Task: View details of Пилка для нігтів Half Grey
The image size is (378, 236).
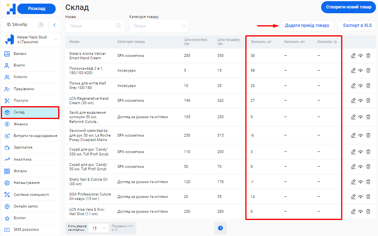Action: click(360, 86)
